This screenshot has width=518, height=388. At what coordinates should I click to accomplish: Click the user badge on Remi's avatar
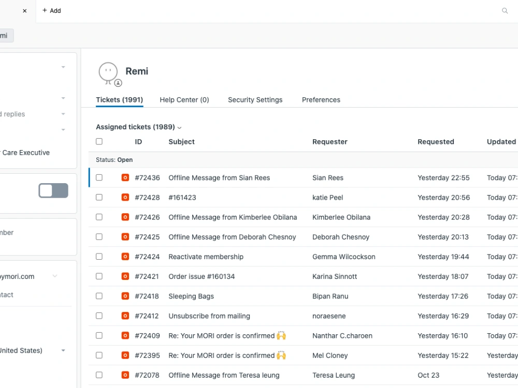tap(118, 83)
